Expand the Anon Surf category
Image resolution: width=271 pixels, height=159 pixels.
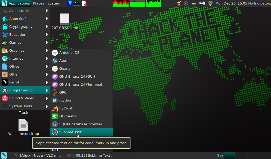pos(25,19)
